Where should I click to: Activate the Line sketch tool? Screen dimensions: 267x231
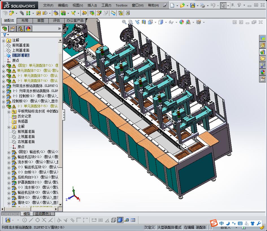point(31,219)
